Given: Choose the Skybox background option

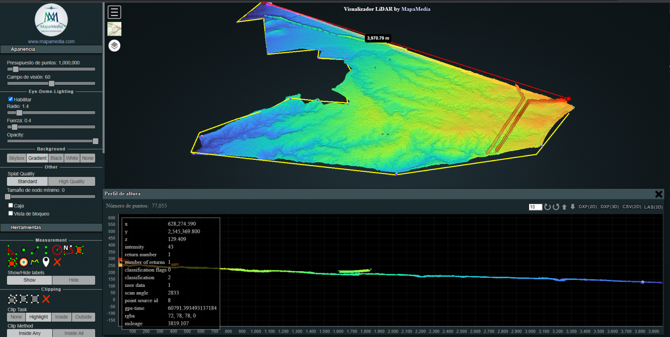Looking at the screenshot, I should [17, 158].
